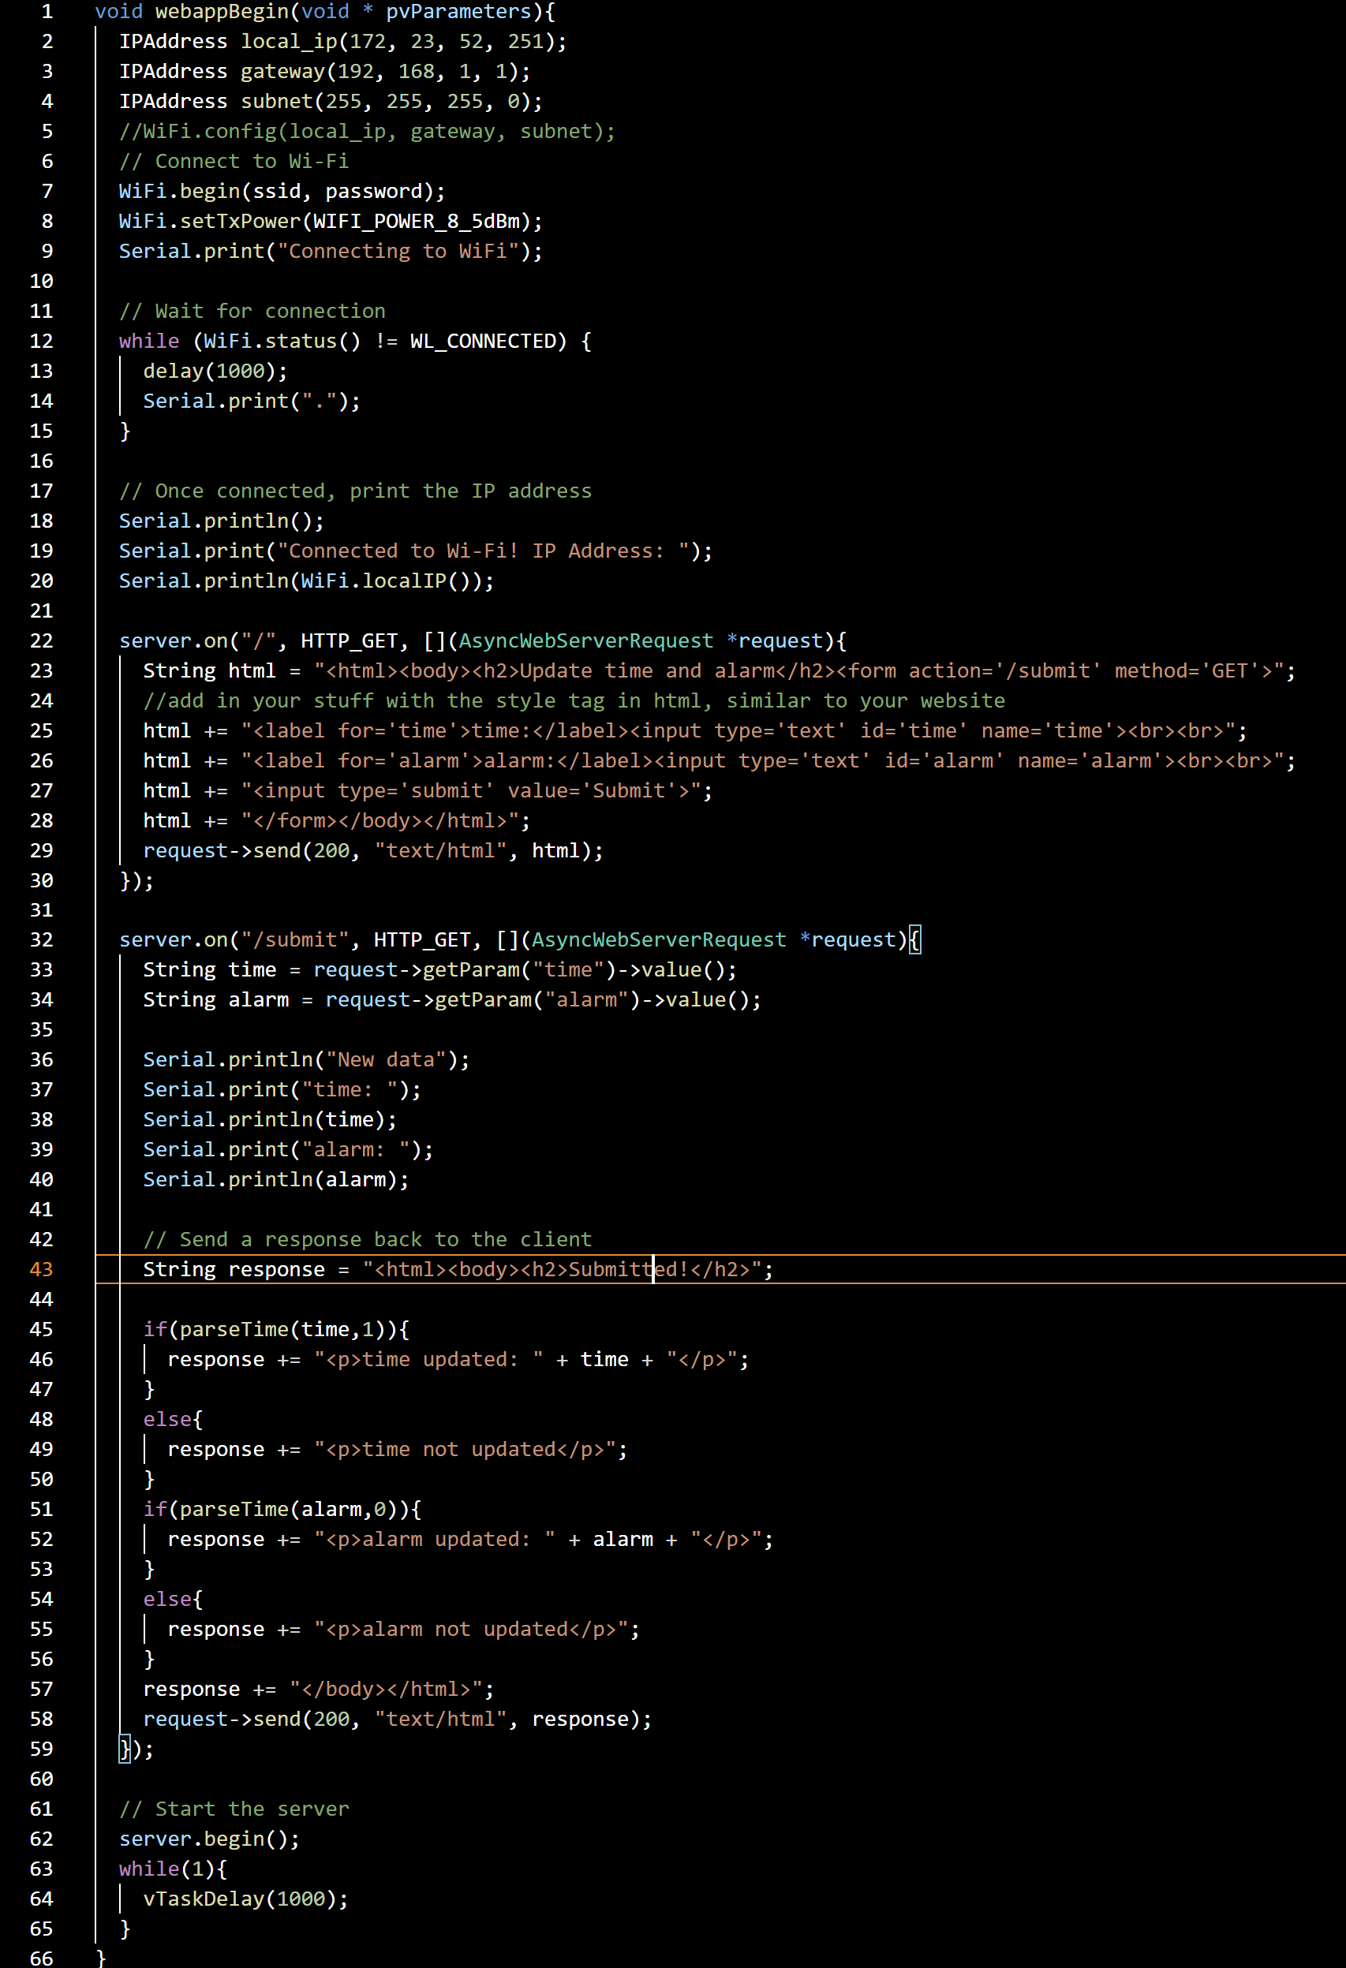Click request->send html on line 29

(x=373, y=851)
